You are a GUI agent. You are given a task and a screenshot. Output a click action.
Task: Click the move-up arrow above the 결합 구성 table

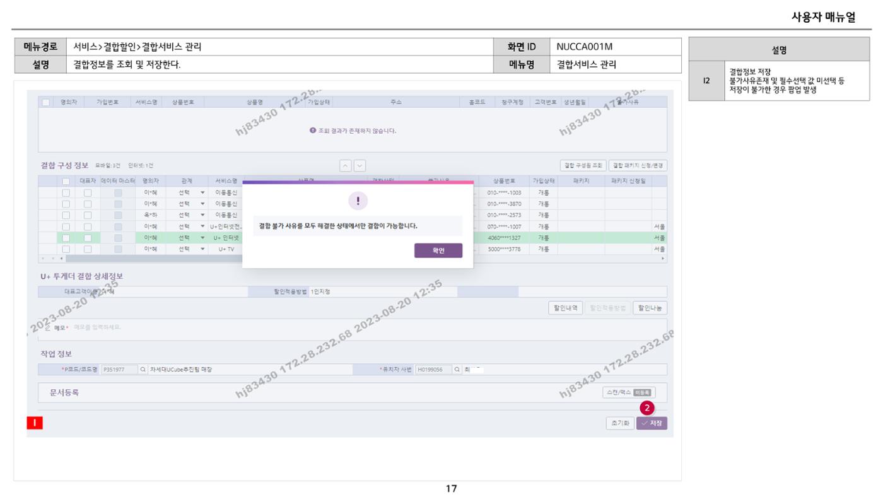(346, 165)
